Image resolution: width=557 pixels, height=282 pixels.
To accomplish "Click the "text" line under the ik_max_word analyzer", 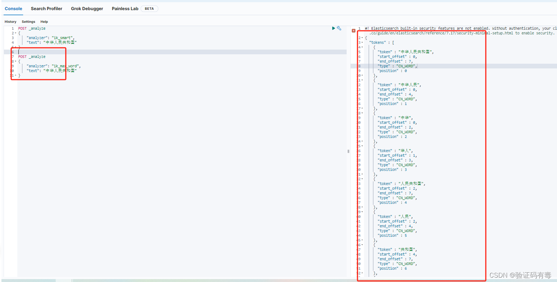I will click(x=52, y=71).
